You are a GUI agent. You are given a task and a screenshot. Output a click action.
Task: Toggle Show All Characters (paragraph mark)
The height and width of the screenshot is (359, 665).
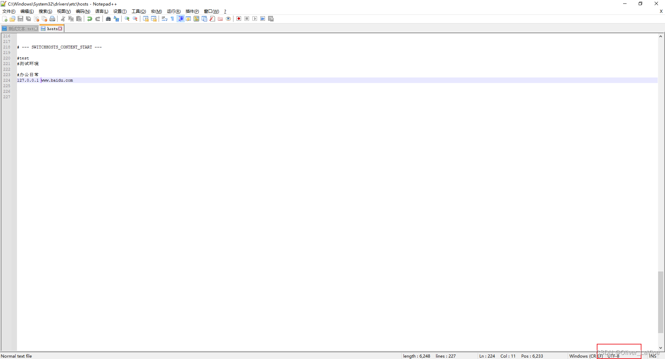tap(172, 19)
